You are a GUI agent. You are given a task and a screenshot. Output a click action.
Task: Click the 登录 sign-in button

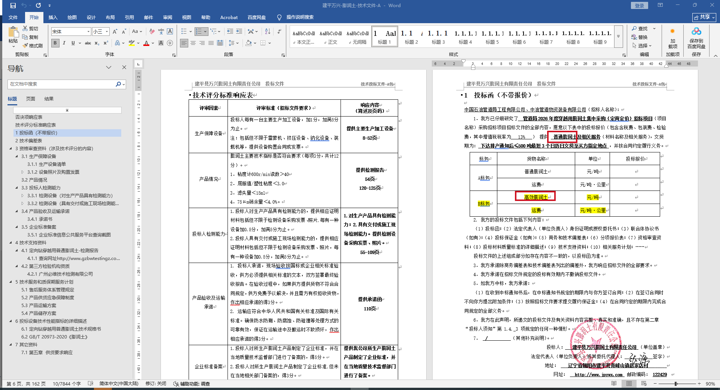click(639, 6)
